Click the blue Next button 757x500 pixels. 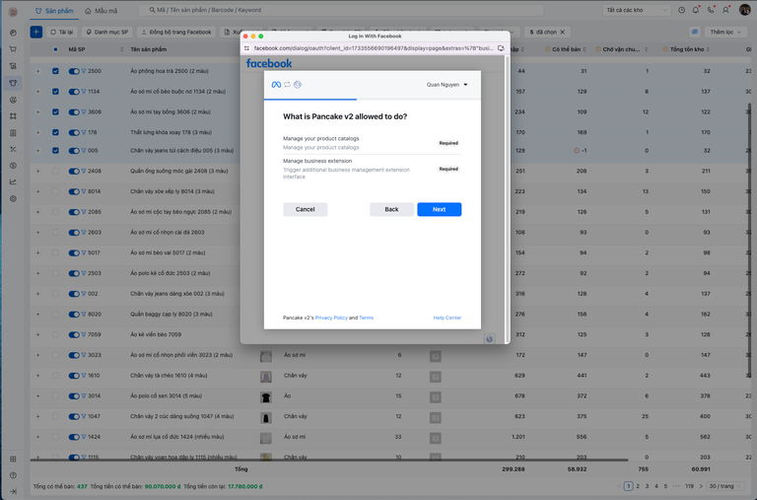[x=439, y=209]
